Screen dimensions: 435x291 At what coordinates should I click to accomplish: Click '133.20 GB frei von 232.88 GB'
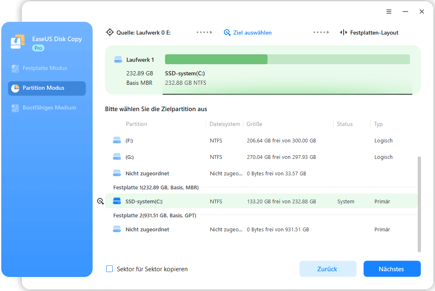pyautogui.click(x=281, y=201)
